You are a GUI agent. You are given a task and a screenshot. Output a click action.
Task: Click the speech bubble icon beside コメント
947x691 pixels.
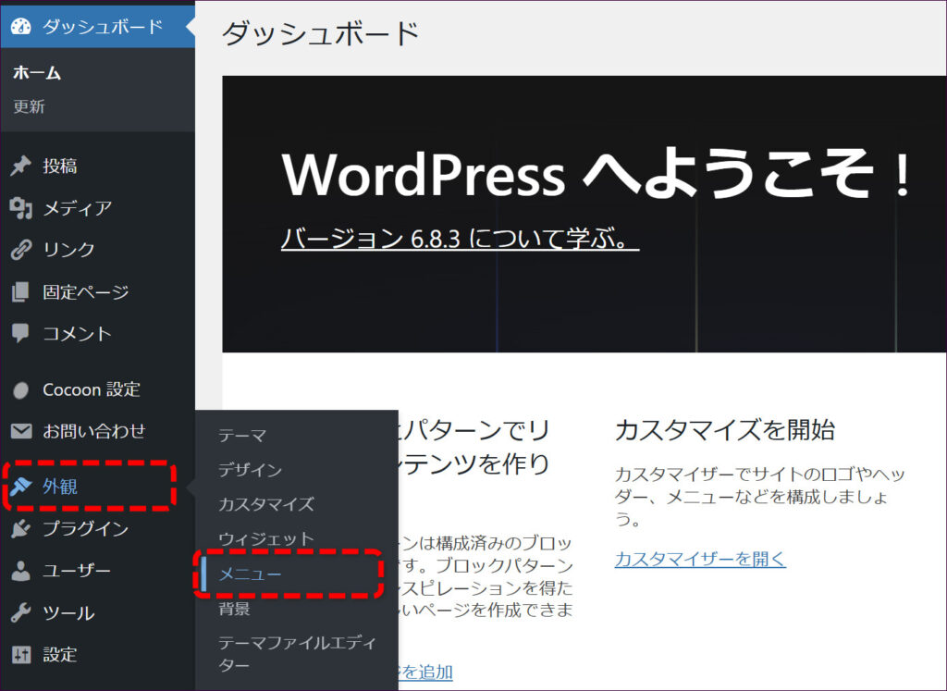[x=20, y=333]
